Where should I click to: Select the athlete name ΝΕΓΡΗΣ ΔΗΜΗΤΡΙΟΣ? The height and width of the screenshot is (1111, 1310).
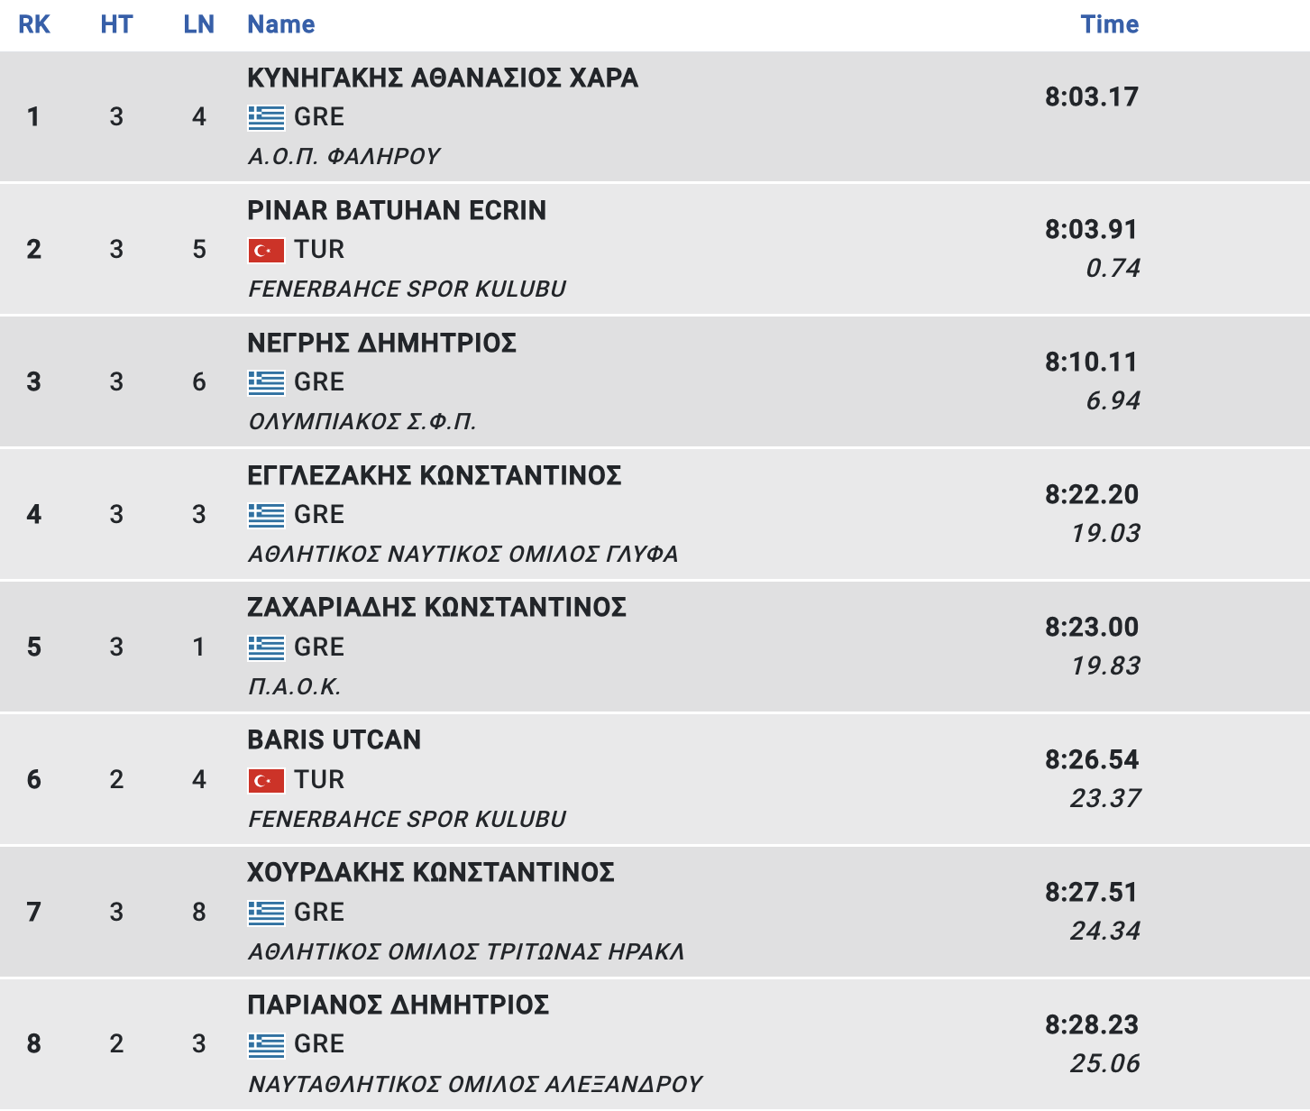tap(381, 344)
